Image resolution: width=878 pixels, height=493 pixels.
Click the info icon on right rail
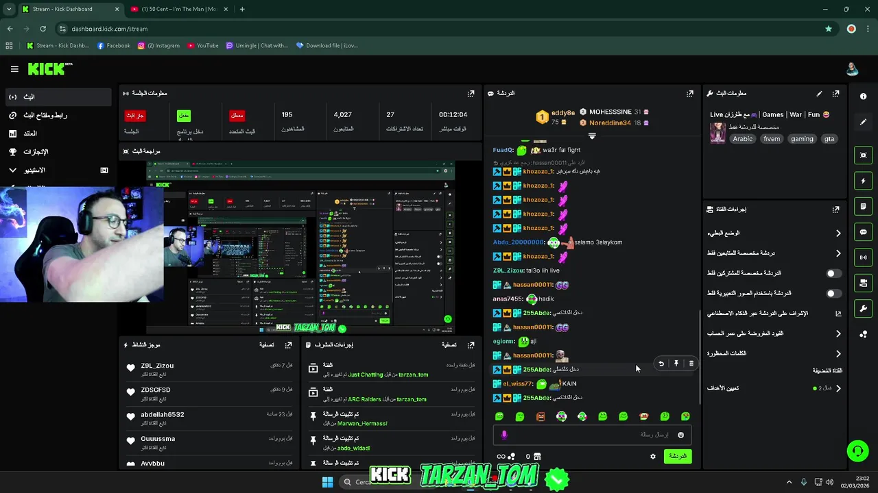864,97
